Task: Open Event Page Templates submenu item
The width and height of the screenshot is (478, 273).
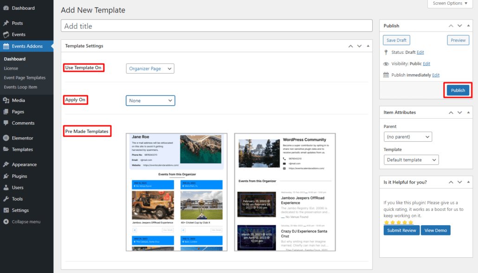Action: point(25,78)
